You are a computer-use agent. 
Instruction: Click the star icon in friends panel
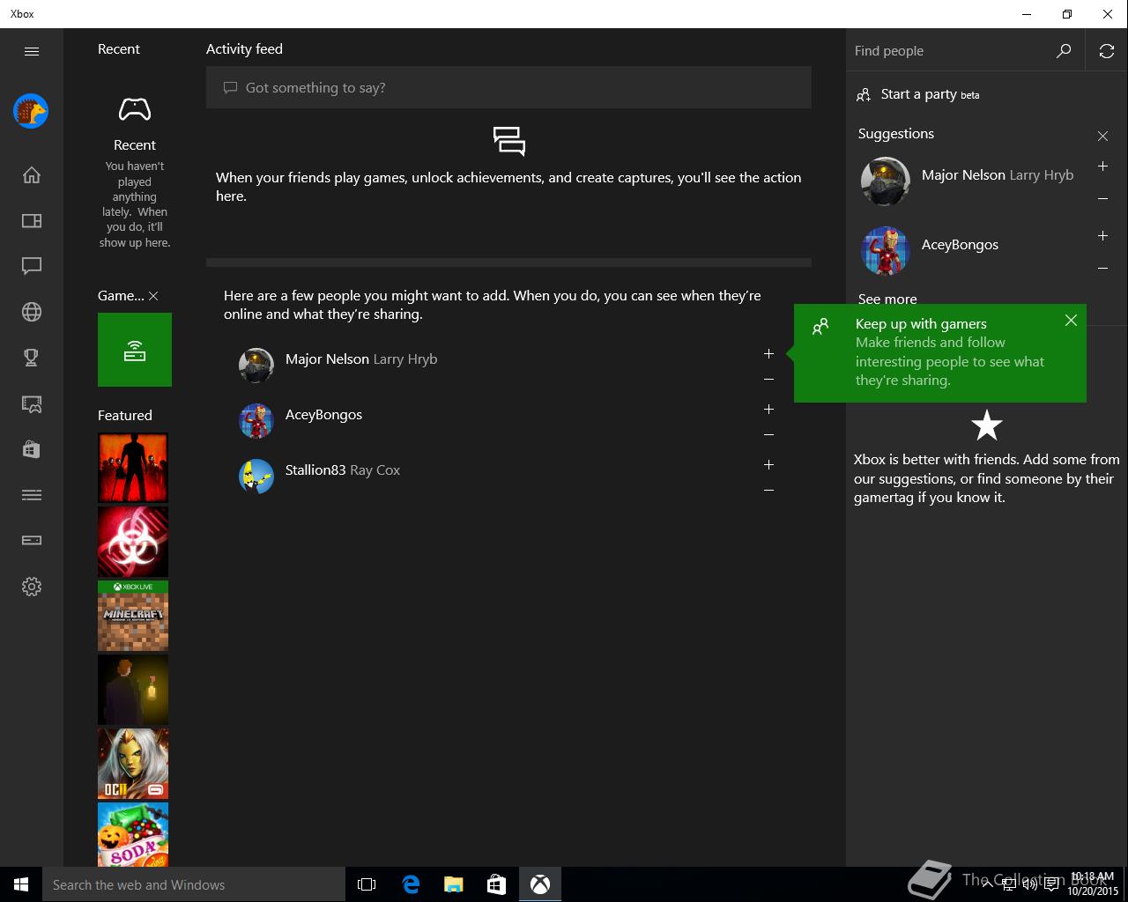pyautogui.click(x=987, y=425)
